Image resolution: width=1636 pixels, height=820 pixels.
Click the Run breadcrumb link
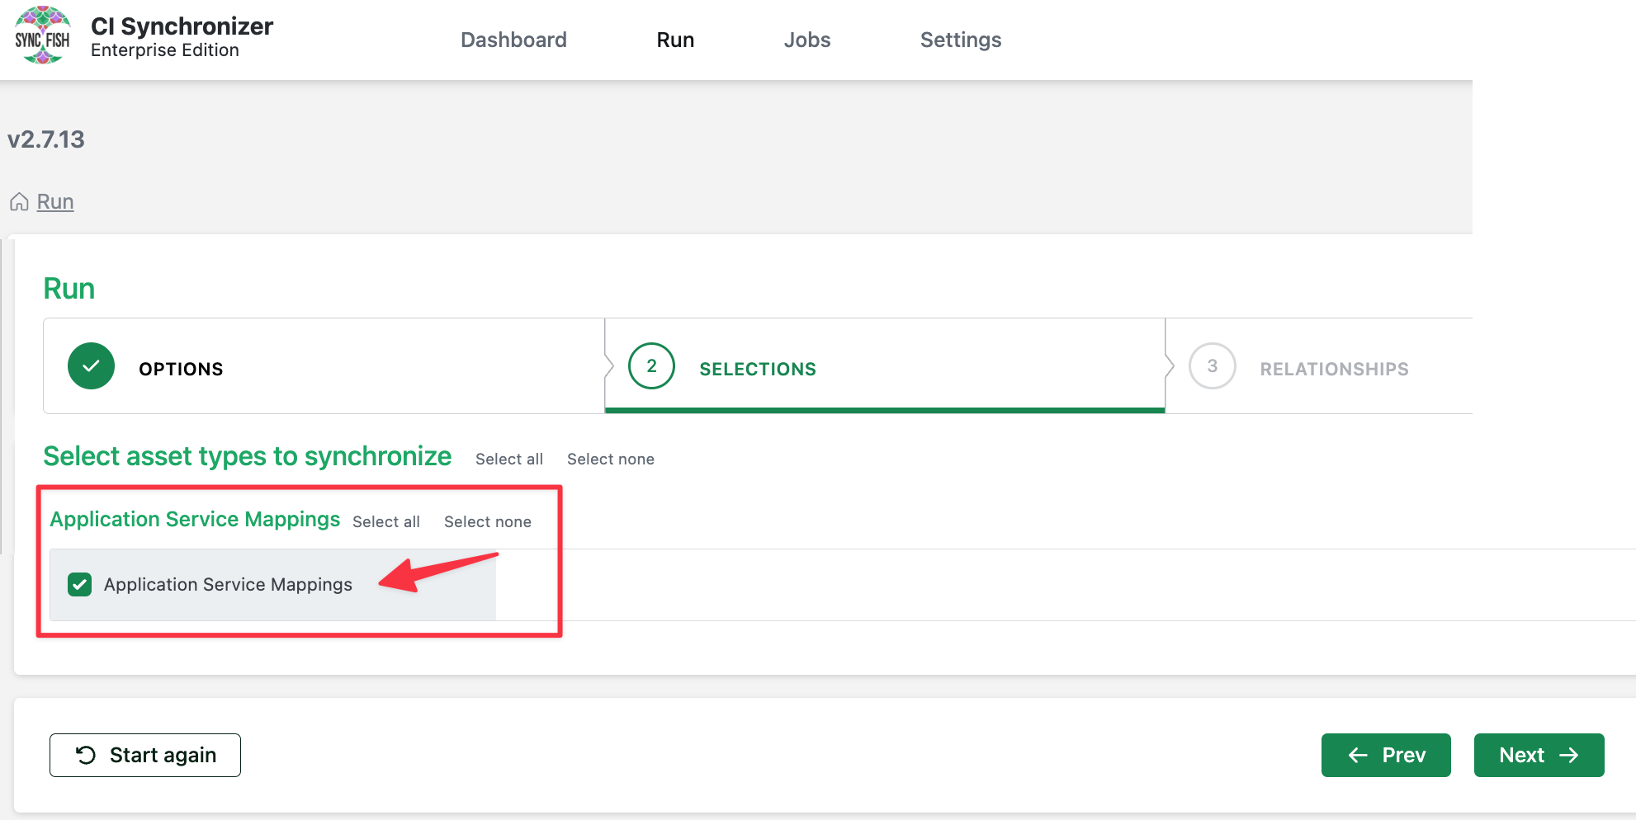(x=55, y=202)
